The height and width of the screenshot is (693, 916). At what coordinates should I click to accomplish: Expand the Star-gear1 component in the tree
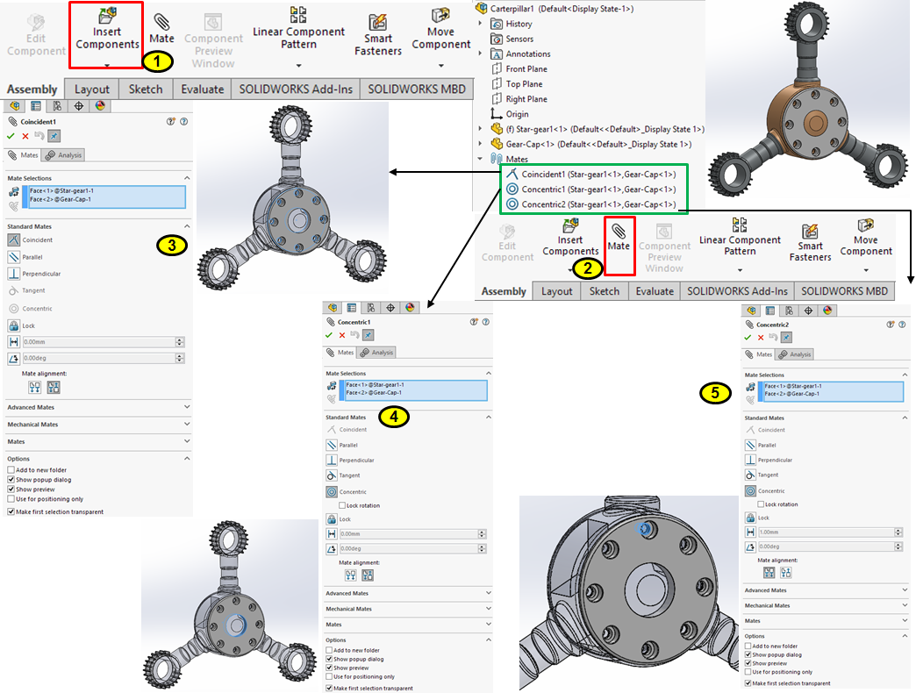click(x=480, y=129)
